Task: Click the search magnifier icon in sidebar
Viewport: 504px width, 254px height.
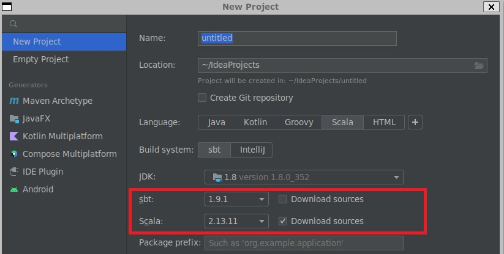Action: [13, 24]
